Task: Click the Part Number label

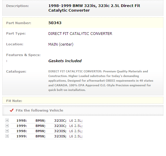Action: [x=19, y=23]
